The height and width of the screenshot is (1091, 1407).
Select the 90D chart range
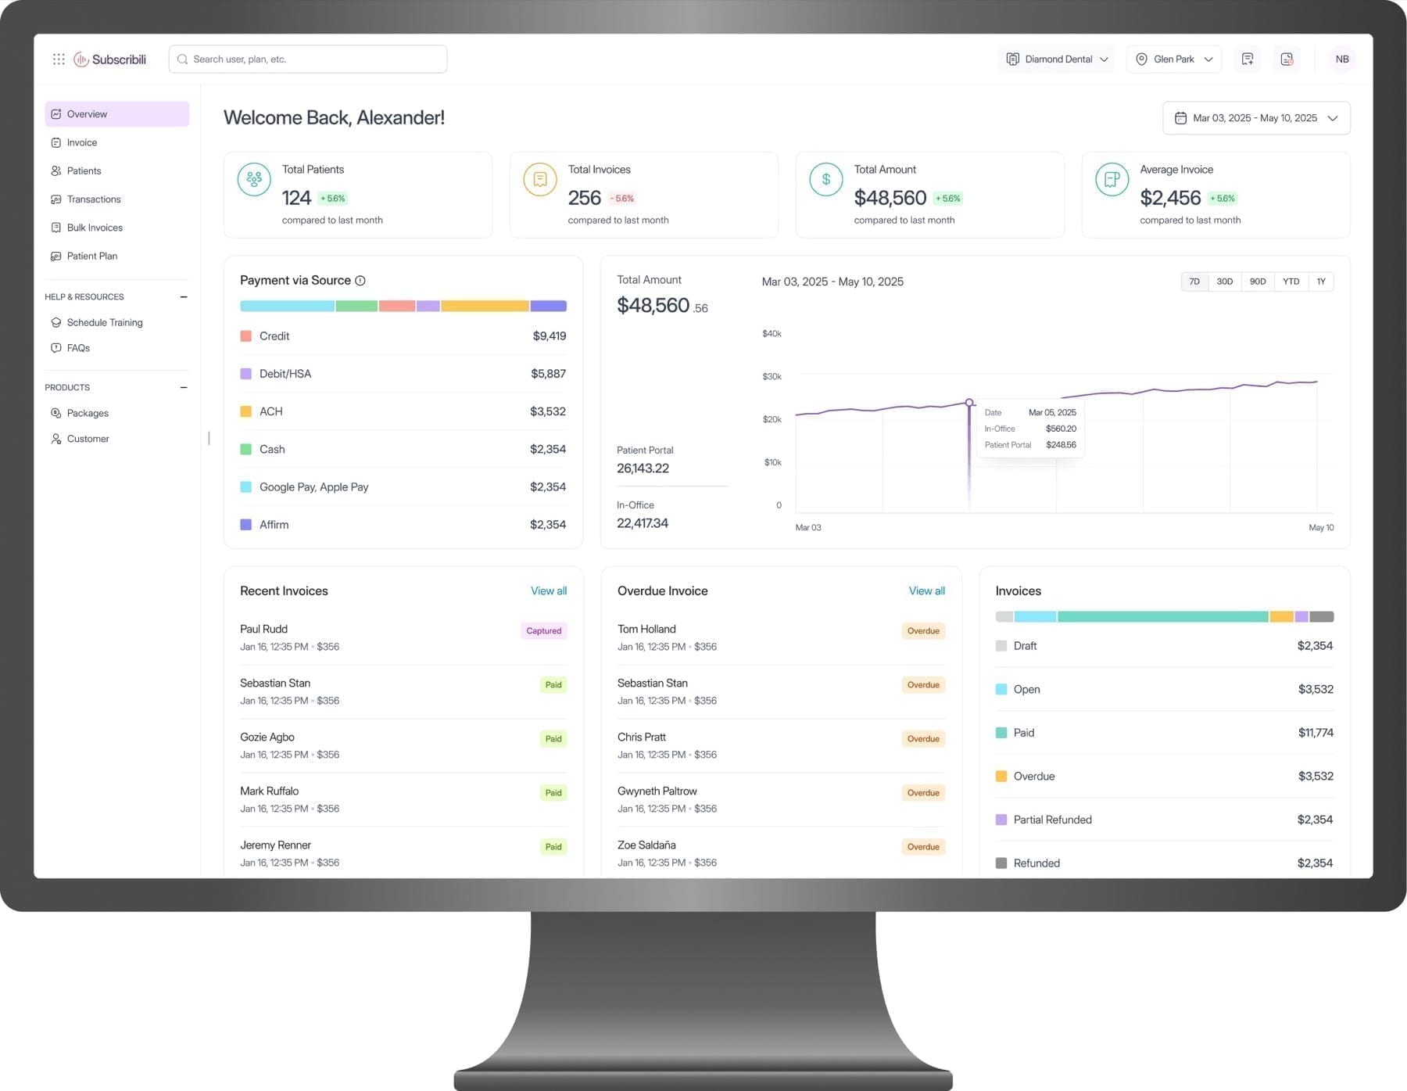pos(1257,282)
